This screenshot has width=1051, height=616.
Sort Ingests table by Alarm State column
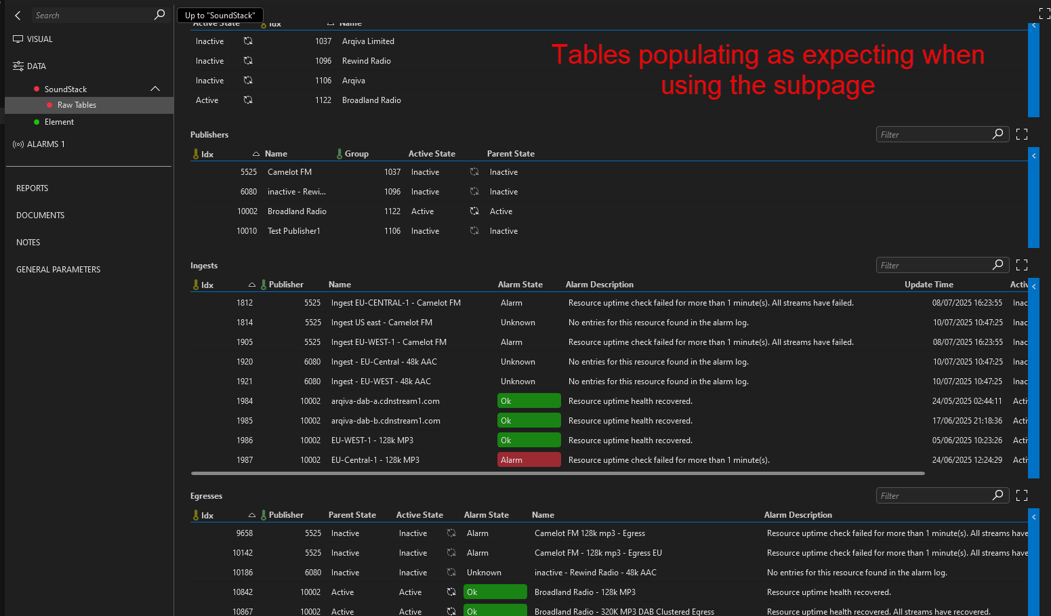tap(520, 285)
